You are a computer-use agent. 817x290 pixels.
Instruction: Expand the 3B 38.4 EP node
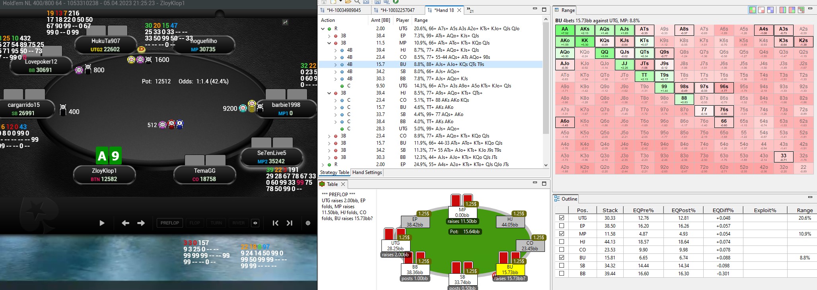329,36
